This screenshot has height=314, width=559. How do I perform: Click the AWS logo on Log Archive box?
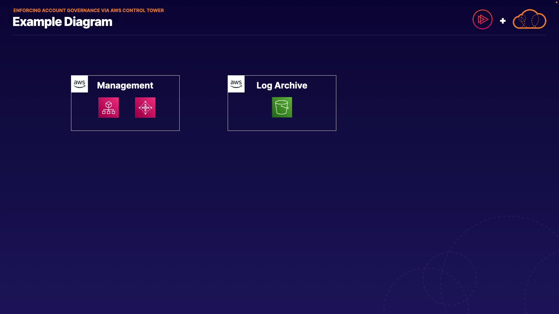click(x=236, y=84)
